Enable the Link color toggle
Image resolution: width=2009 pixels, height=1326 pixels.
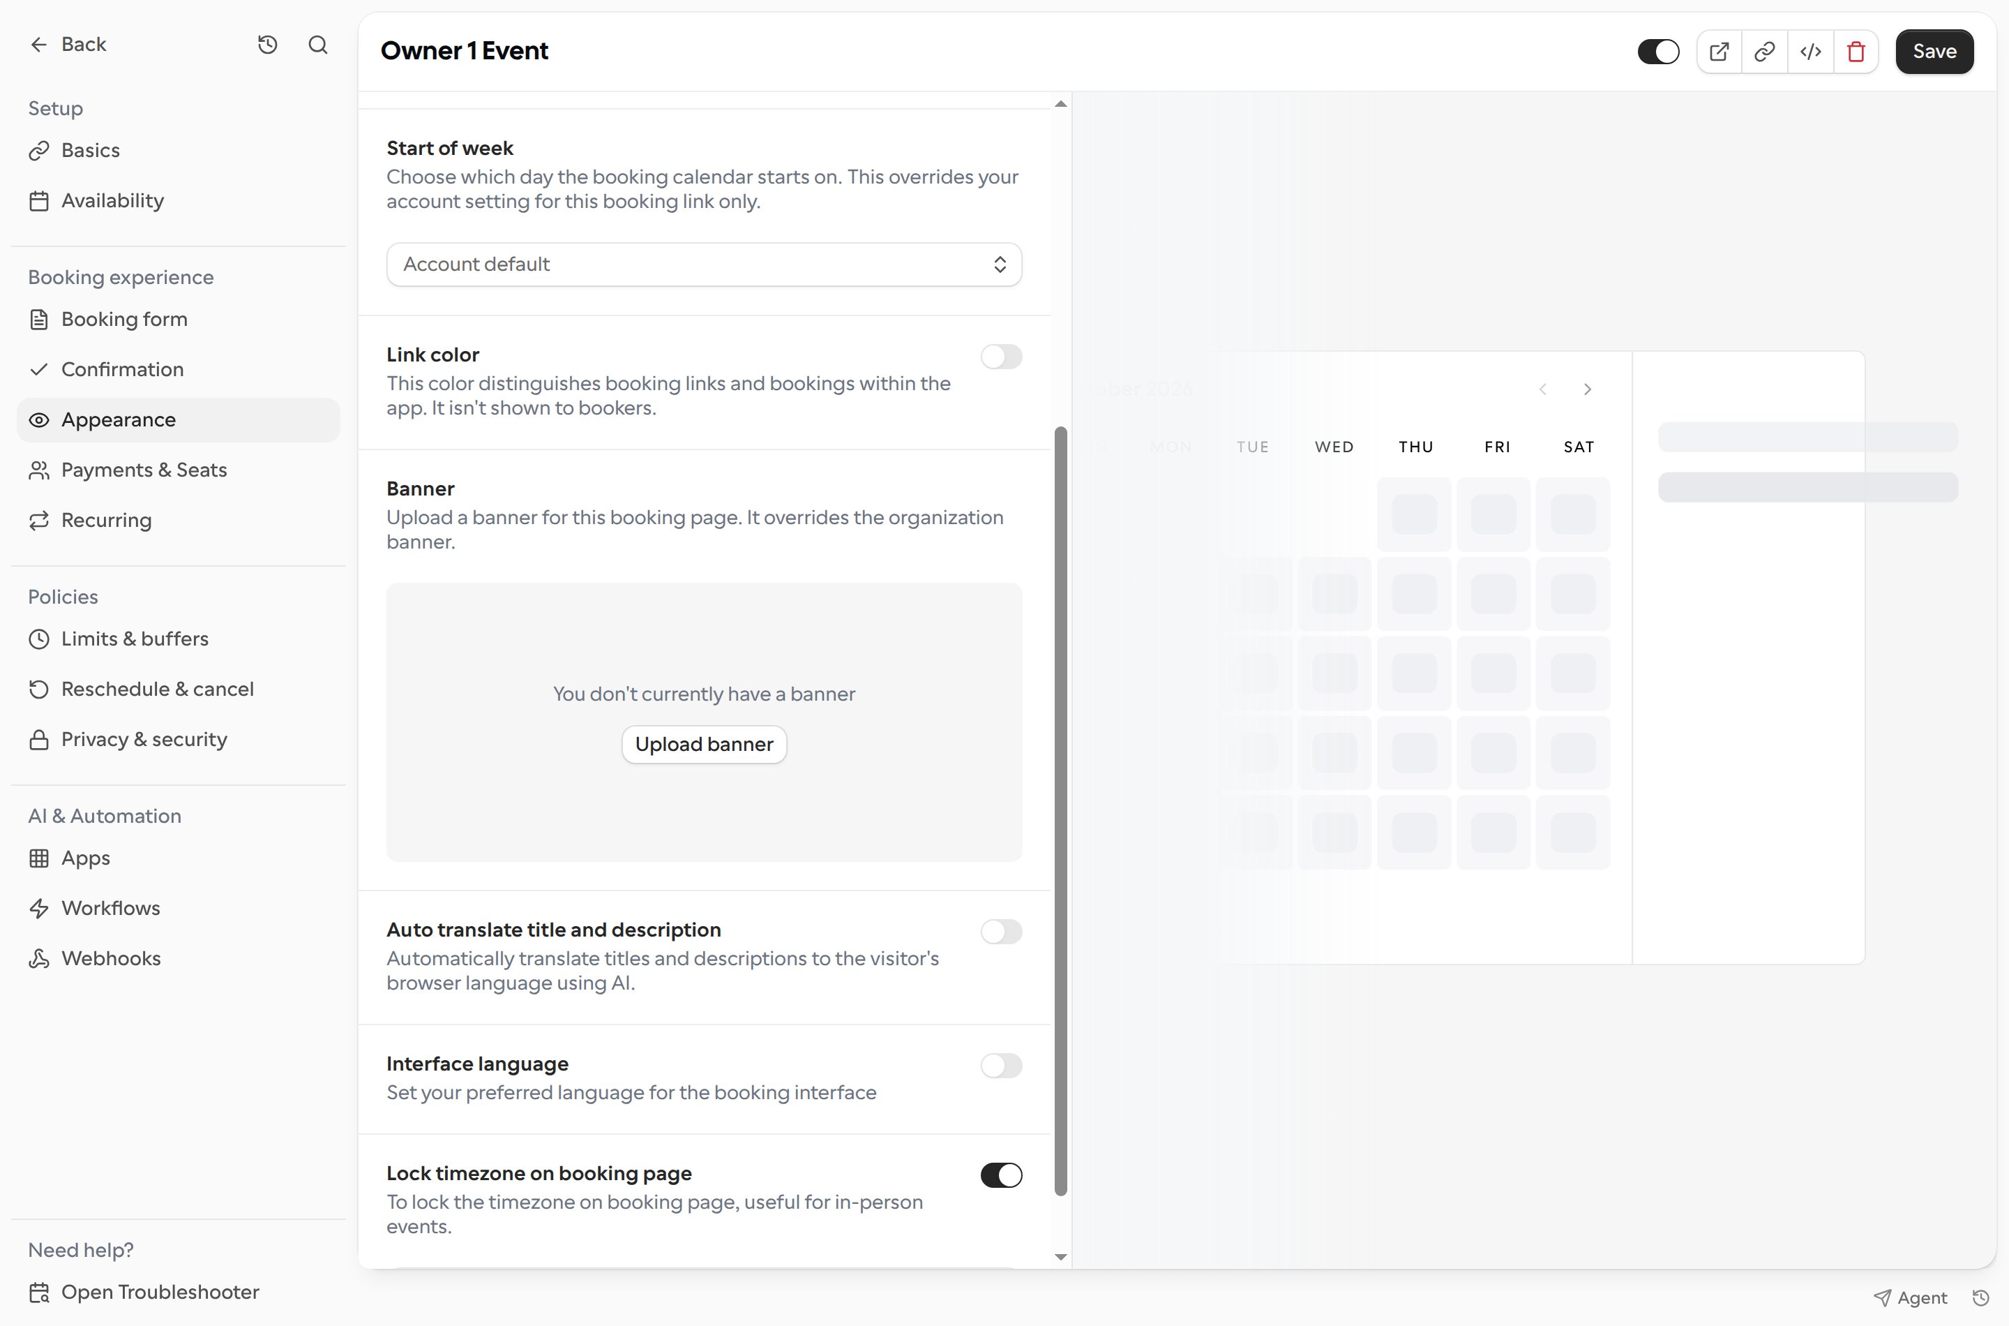click(1002, 357)
